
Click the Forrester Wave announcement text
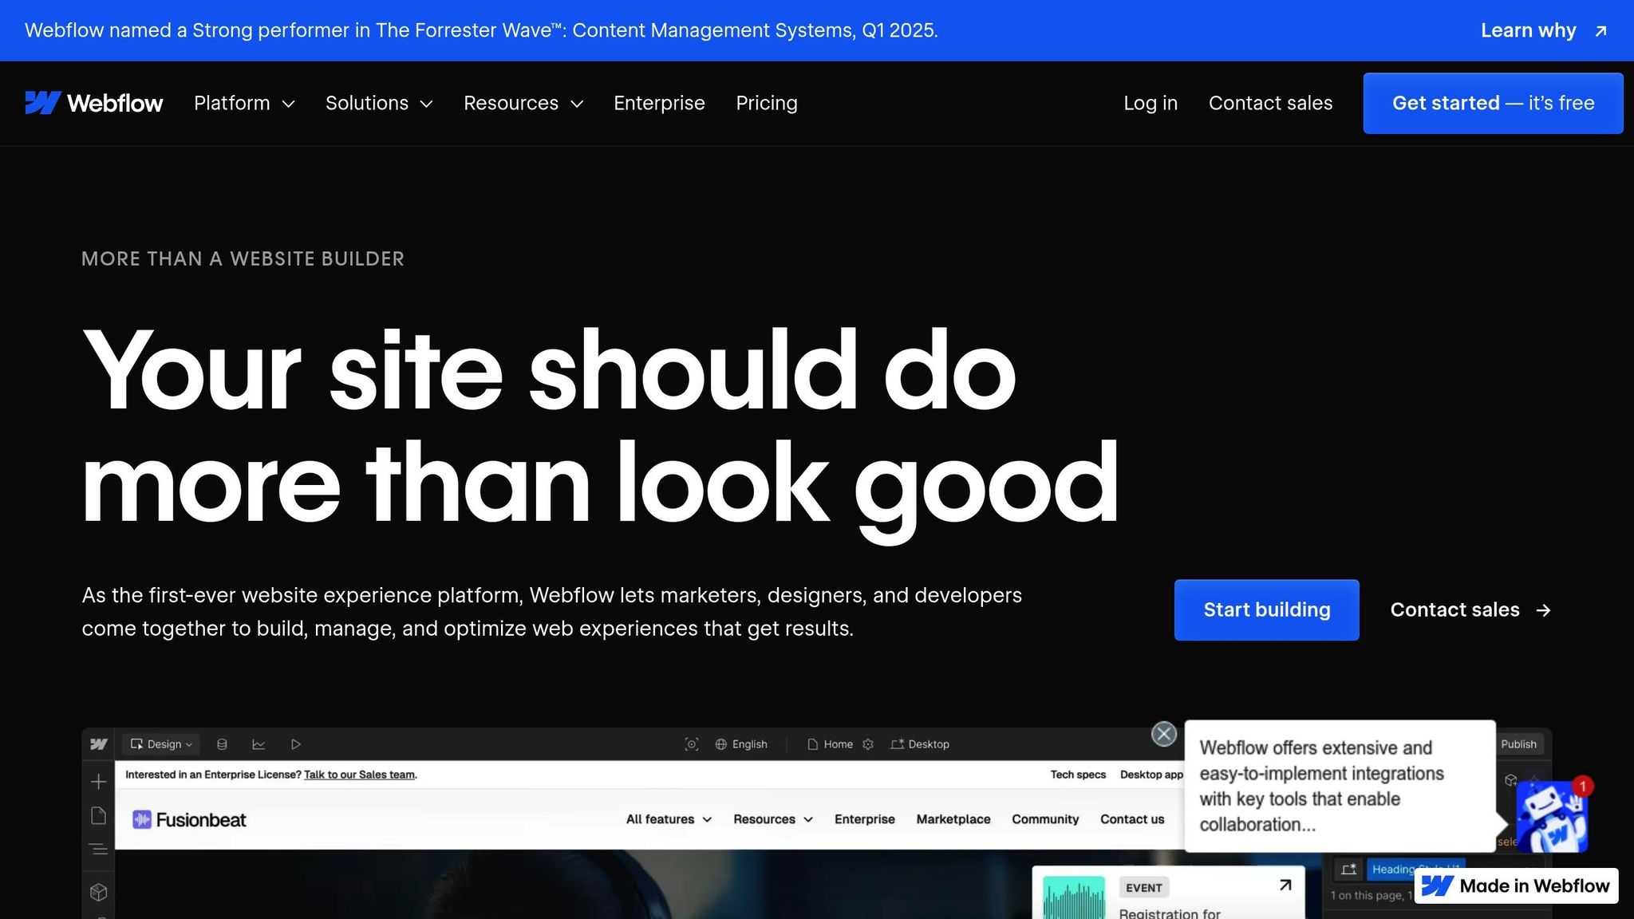point(481,30)
